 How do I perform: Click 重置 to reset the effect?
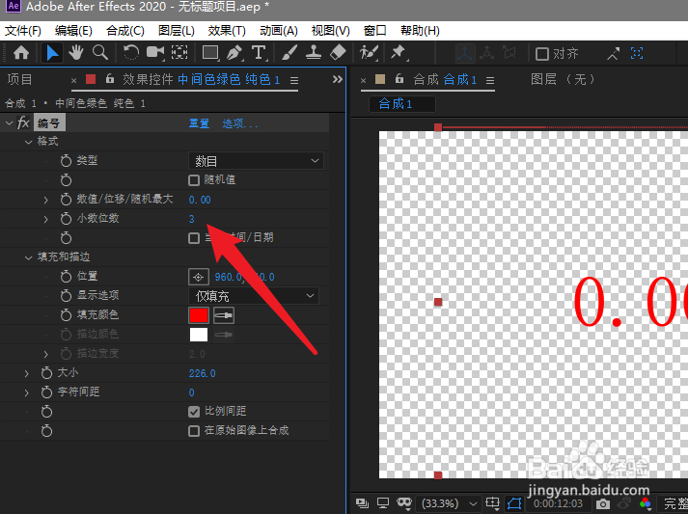[x=199, y=123]
